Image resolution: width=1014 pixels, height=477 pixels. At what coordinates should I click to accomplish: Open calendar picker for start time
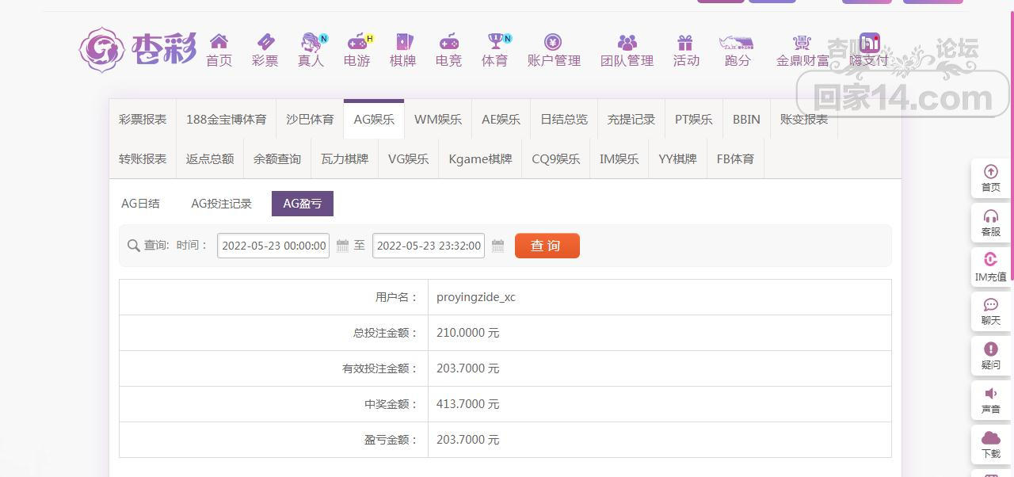342,246
